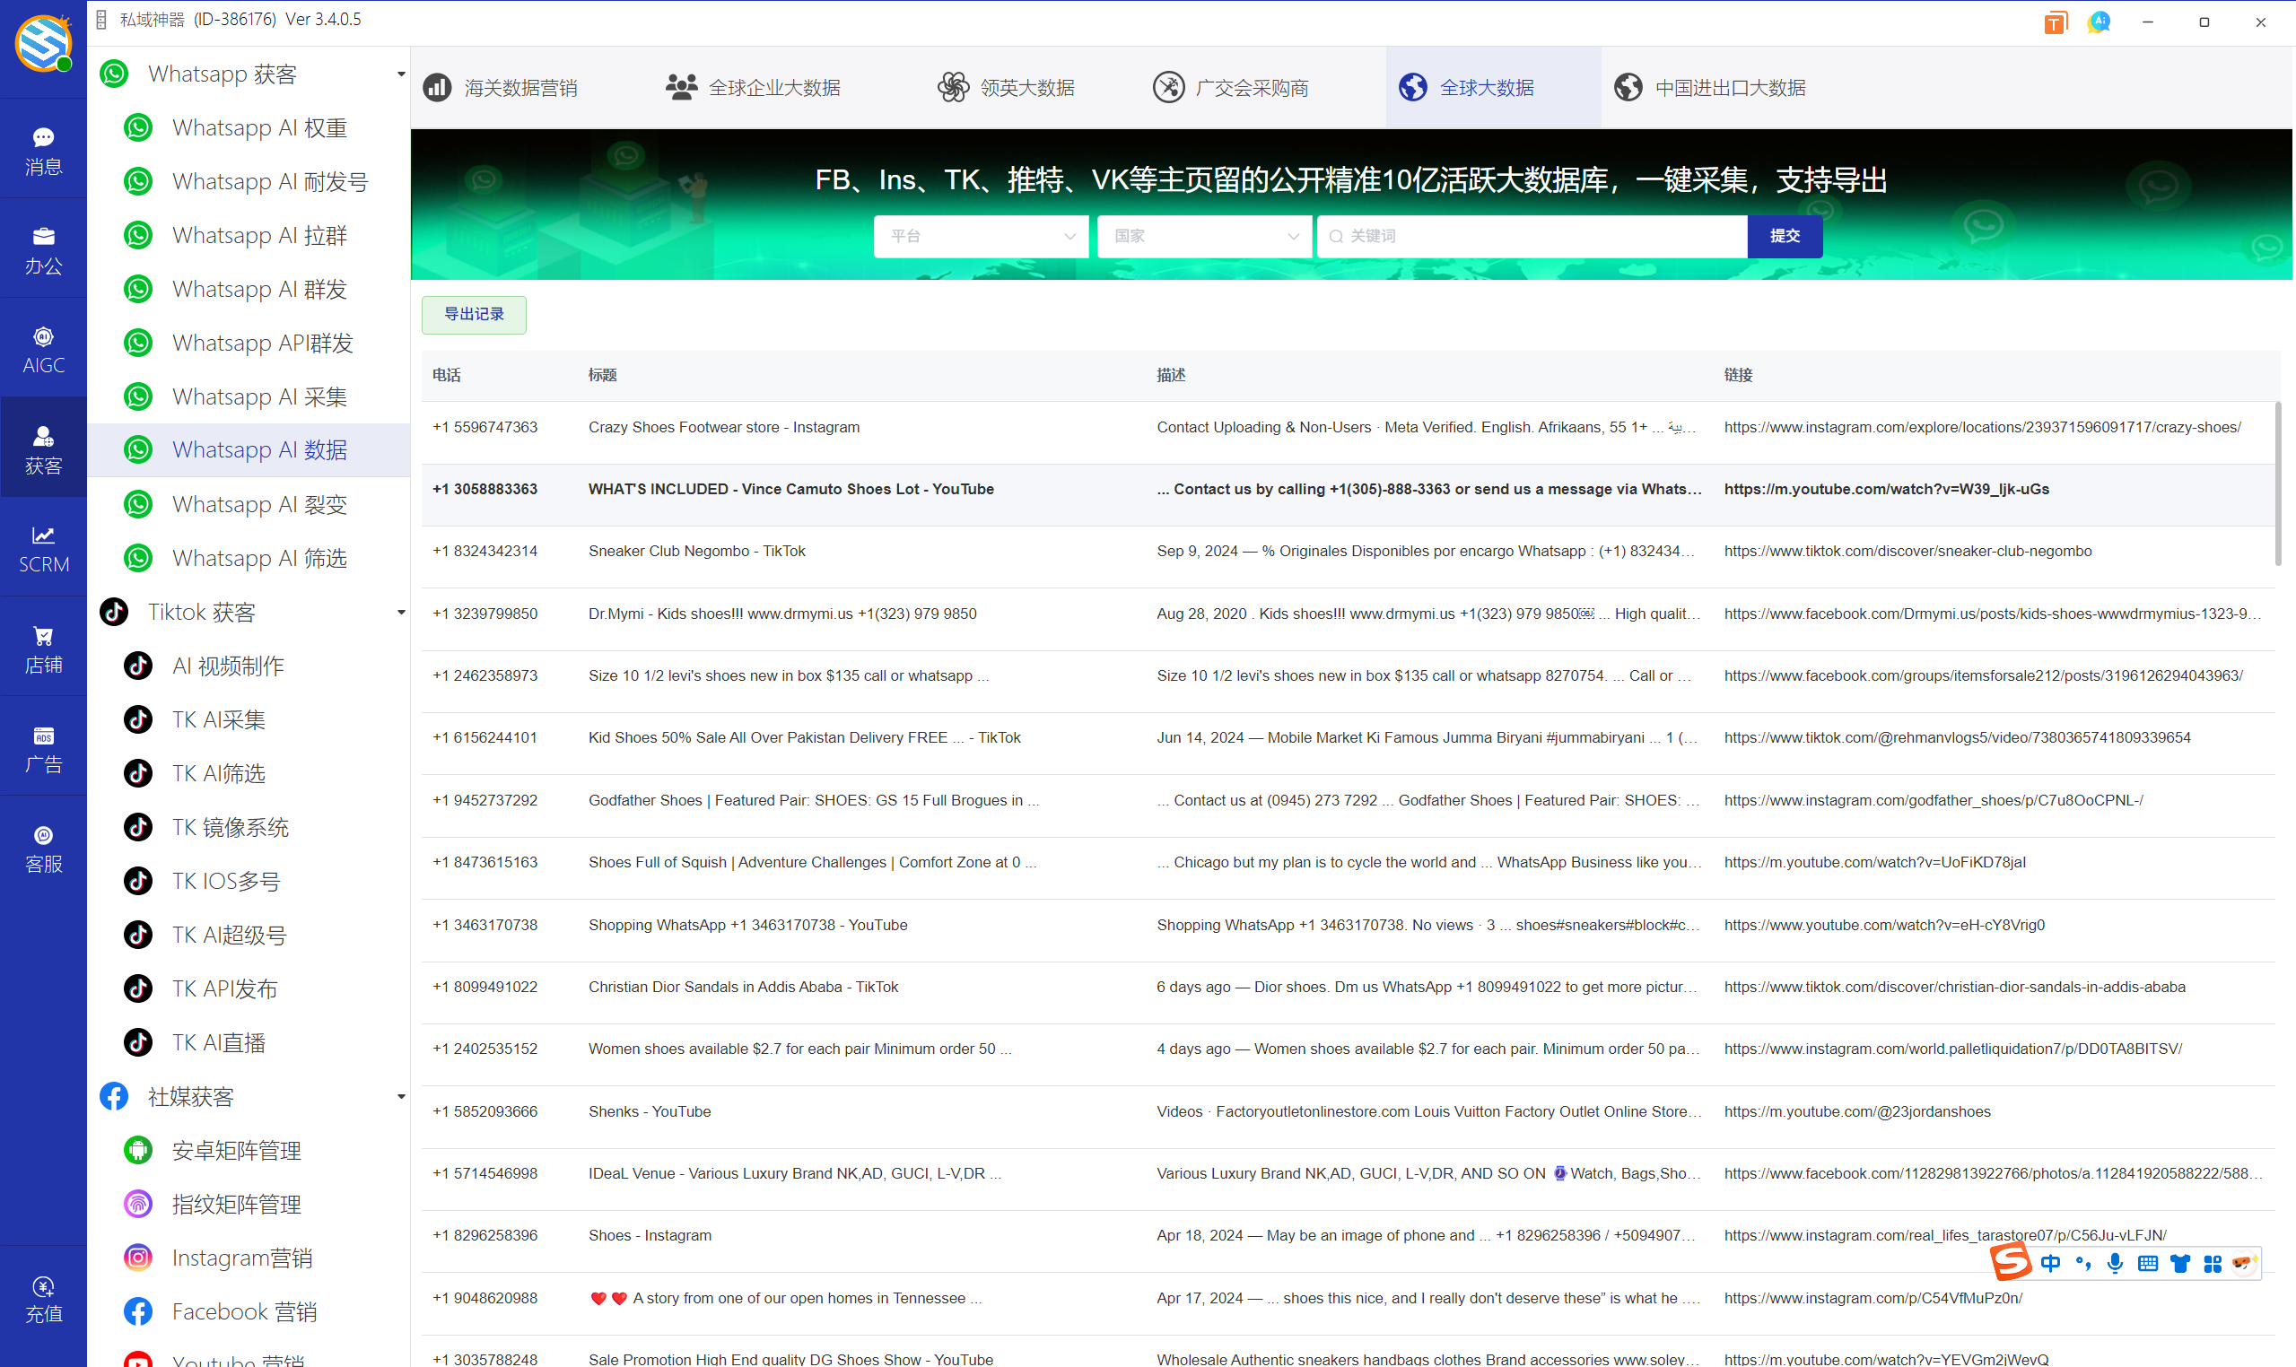Open the 消息 messages sidebar icon
2296x1367 pixels.
pyautogui.click(x=43, y=150)
